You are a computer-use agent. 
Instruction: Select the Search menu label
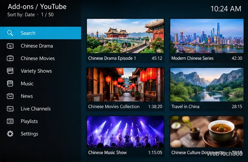click(x=28, y=33)
